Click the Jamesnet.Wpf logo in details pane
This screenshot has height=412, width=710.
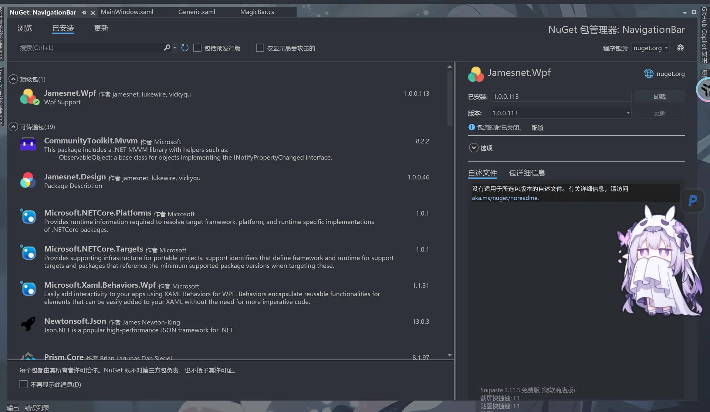pos(476,74)
